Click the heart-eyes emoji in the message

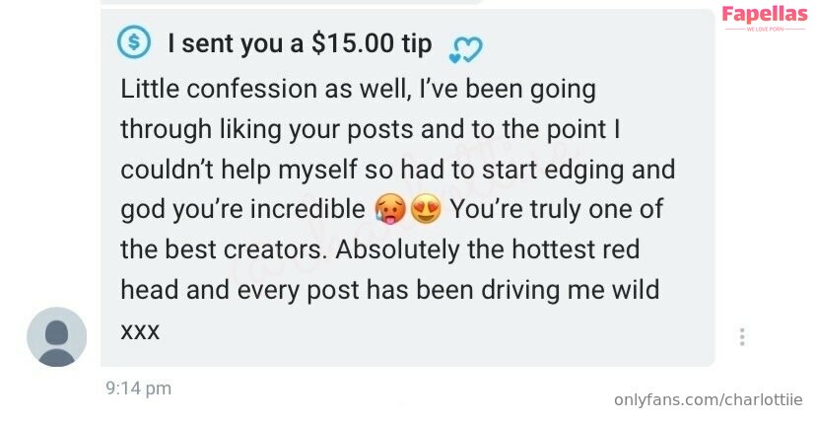click(426, 209)
